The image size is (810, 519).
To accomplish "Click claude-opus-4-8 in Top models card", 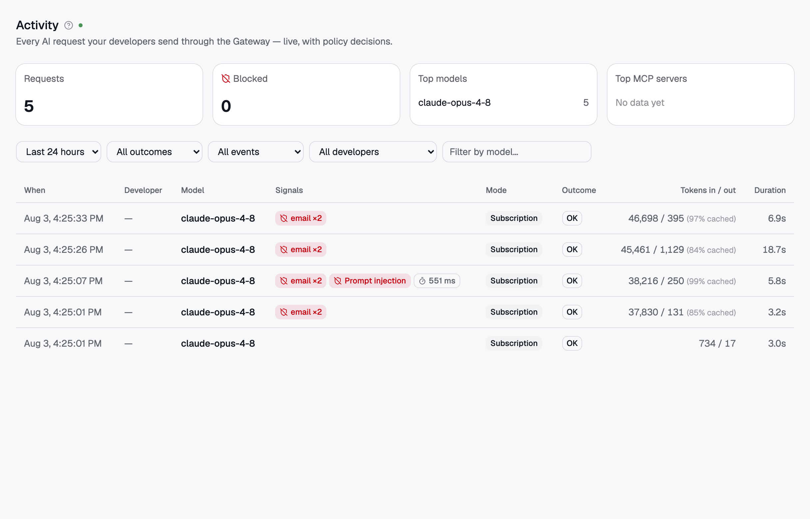I will tap(454, 103).
